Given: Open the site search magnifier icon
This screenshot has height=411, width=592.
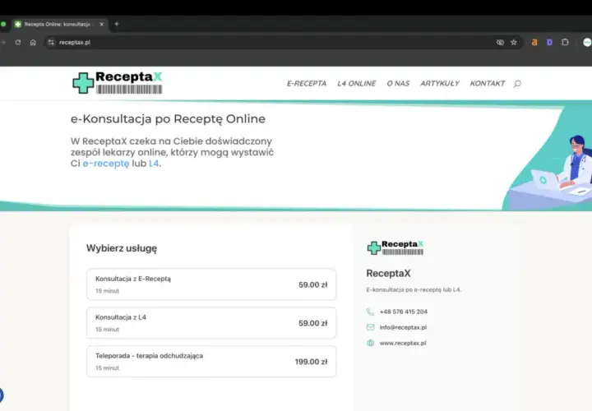Looking at the screenshot, I should point(517,83).
